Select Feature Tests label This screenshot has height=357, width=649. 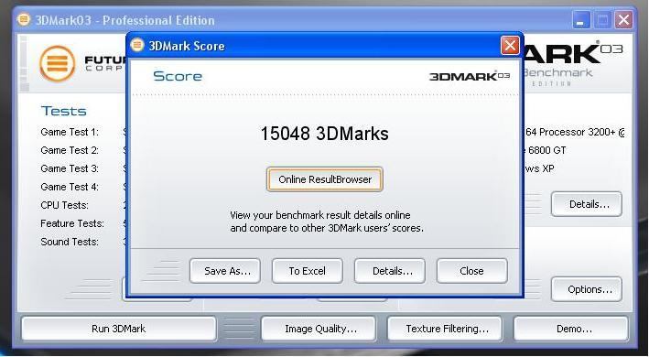72,223
